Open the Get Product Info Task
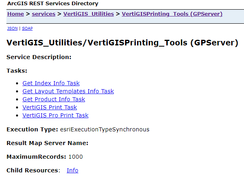The height and width of the screenshot is (180, 244). (54, 99)
